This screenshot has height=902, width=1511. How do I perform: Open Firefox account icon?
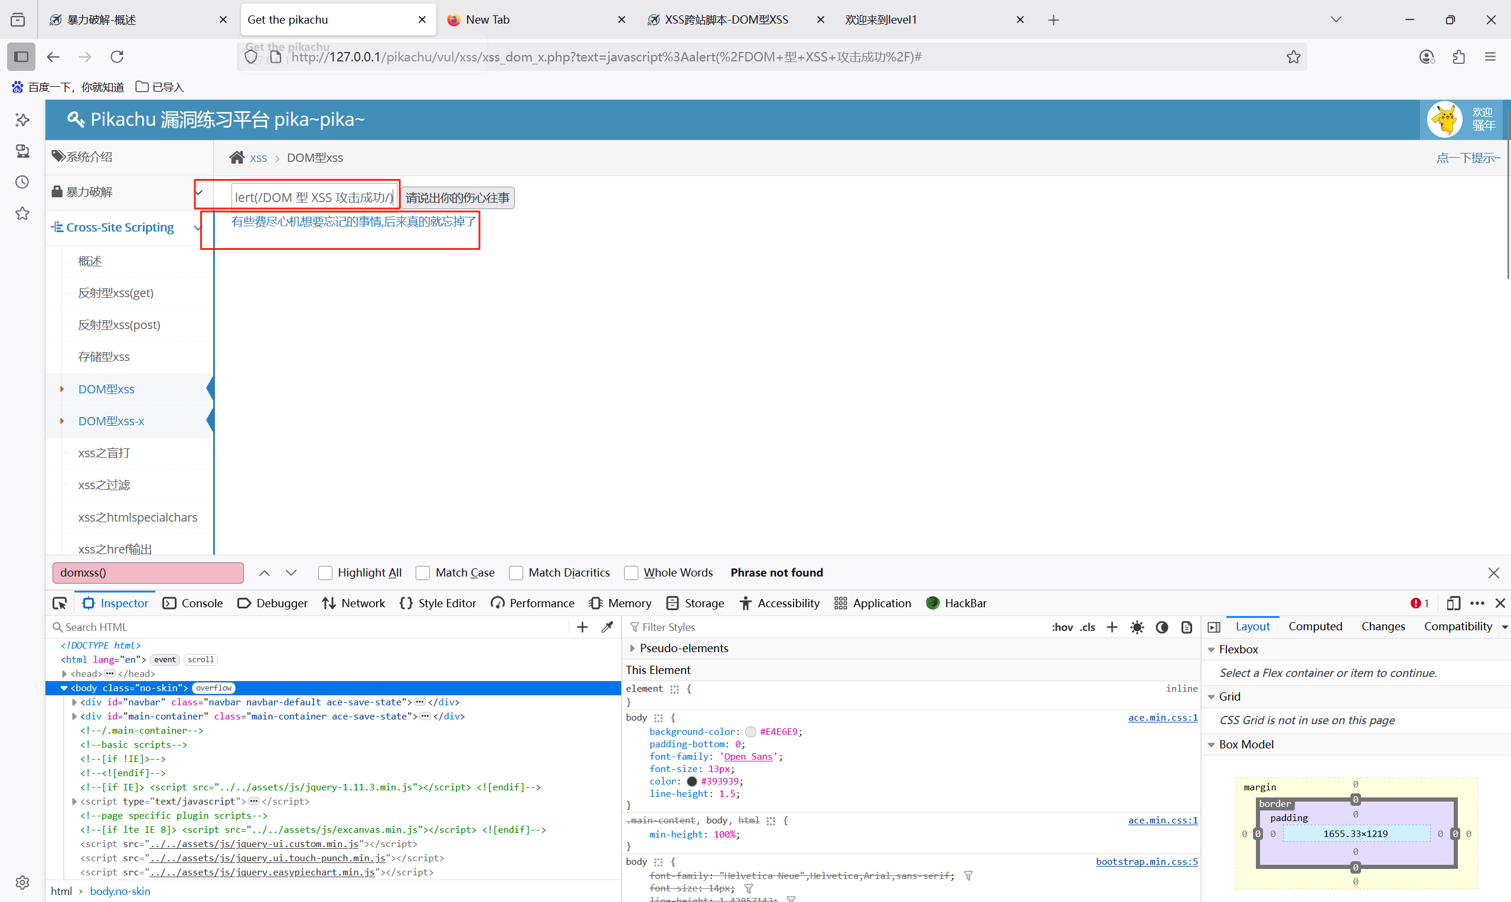tap(1426, 57)
